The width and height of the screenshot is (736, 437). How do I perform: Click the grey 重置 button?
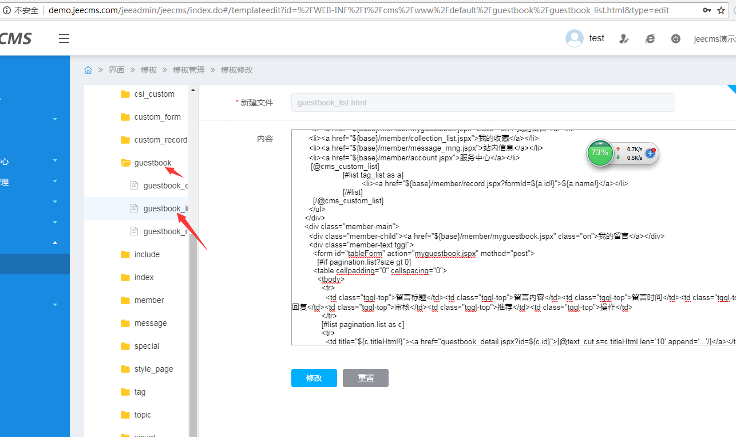point(366,378)
